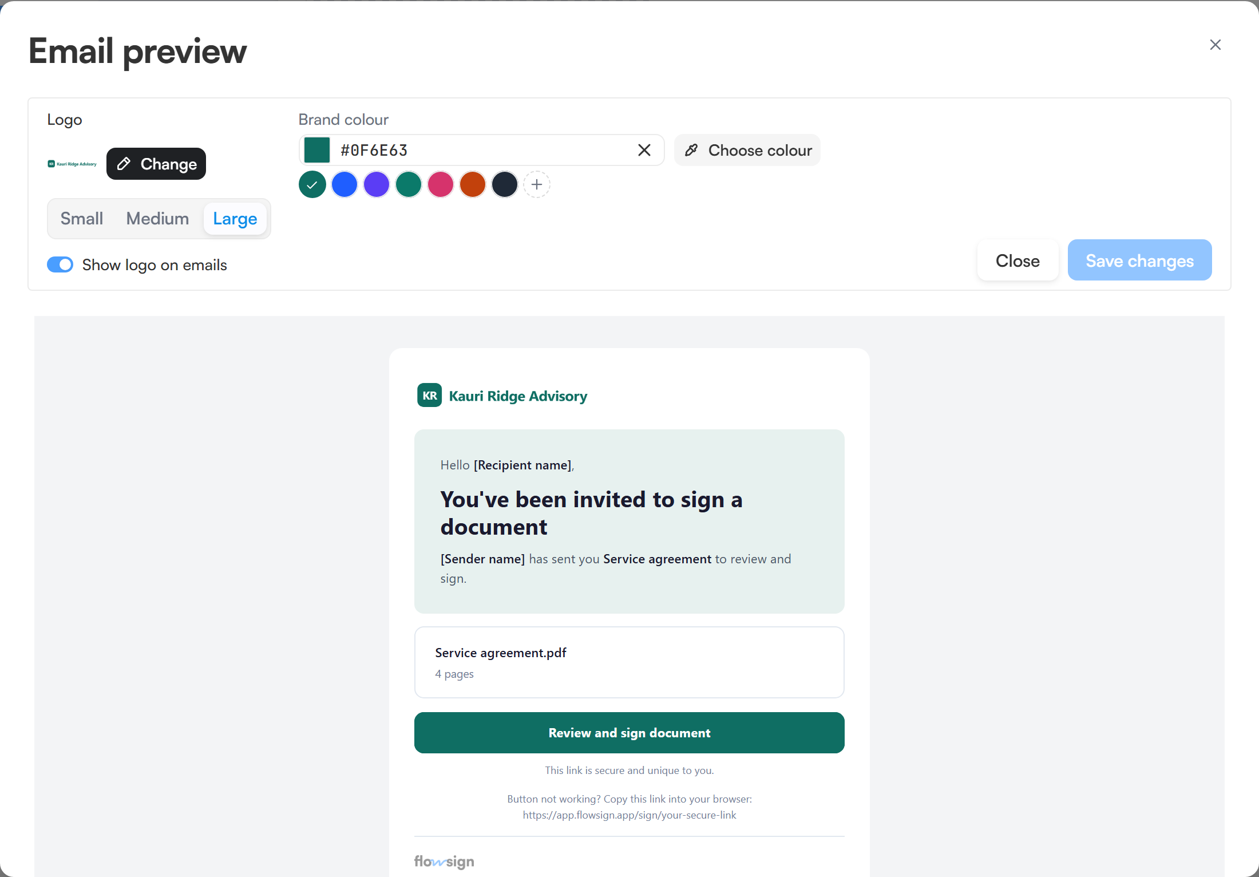The width and height of the screenshot is (1259, 877).
Task: Click the 'Brand colour' label
Action: [343, 120]
